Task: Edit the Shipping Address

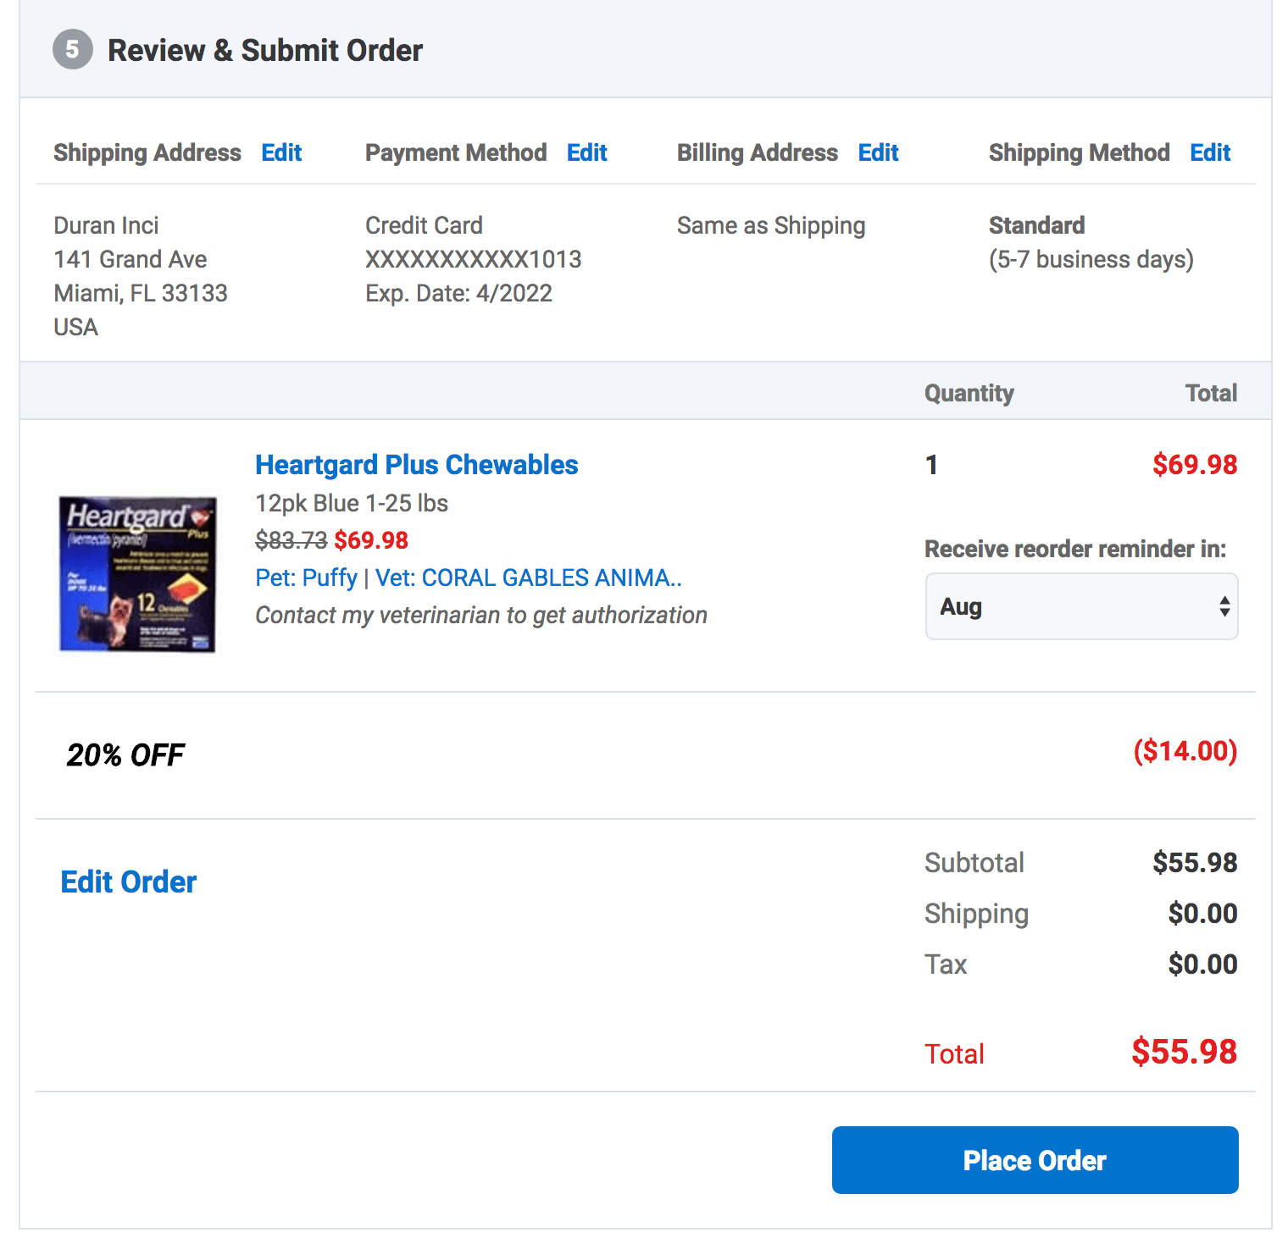Action: (x=281, y=152)
